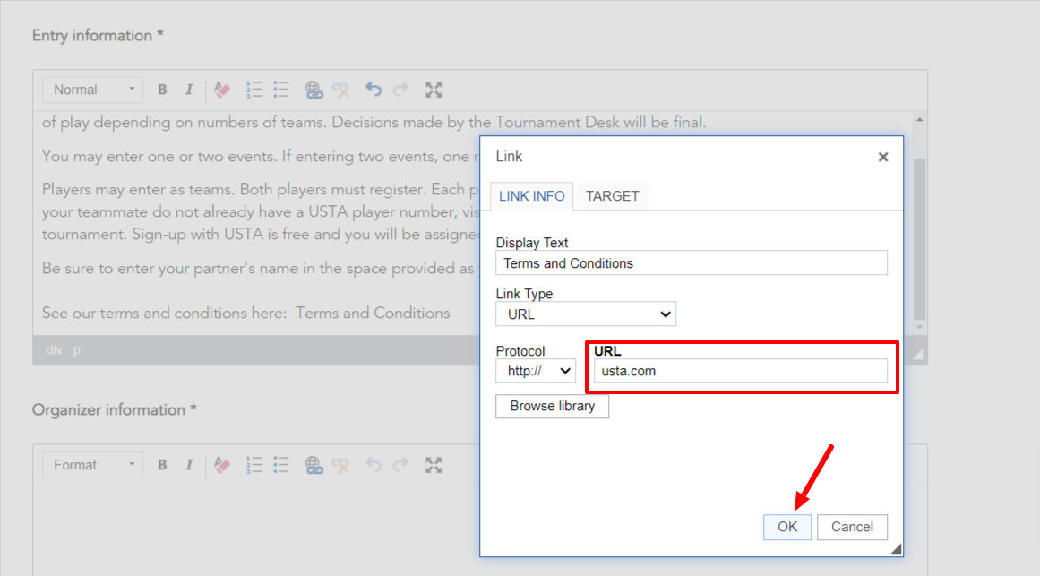This screenshot has width=1040, height=576.
Task: Click Redo icon in Organizer information toolbar
Action: 400,465
